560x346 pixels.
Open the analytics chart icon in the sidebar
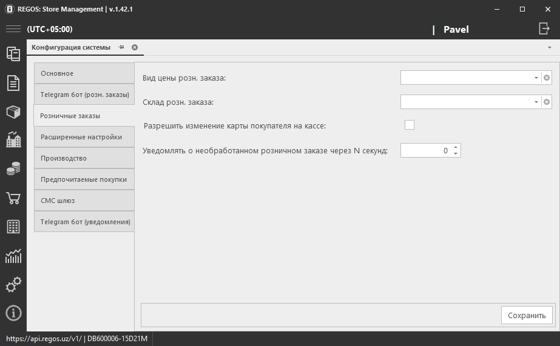pos(13,256)
